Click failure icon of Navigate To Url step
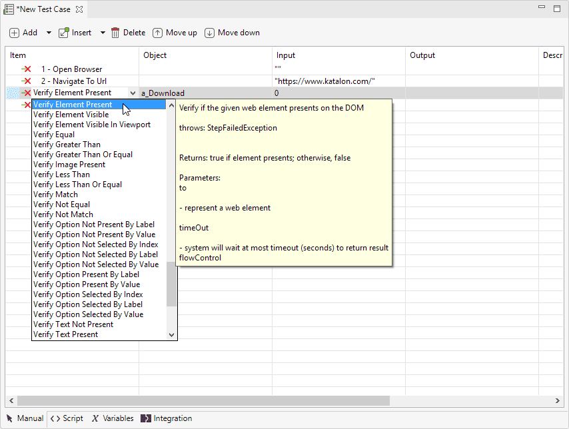This screenshot has height=429, width=569. pos(26,81)
